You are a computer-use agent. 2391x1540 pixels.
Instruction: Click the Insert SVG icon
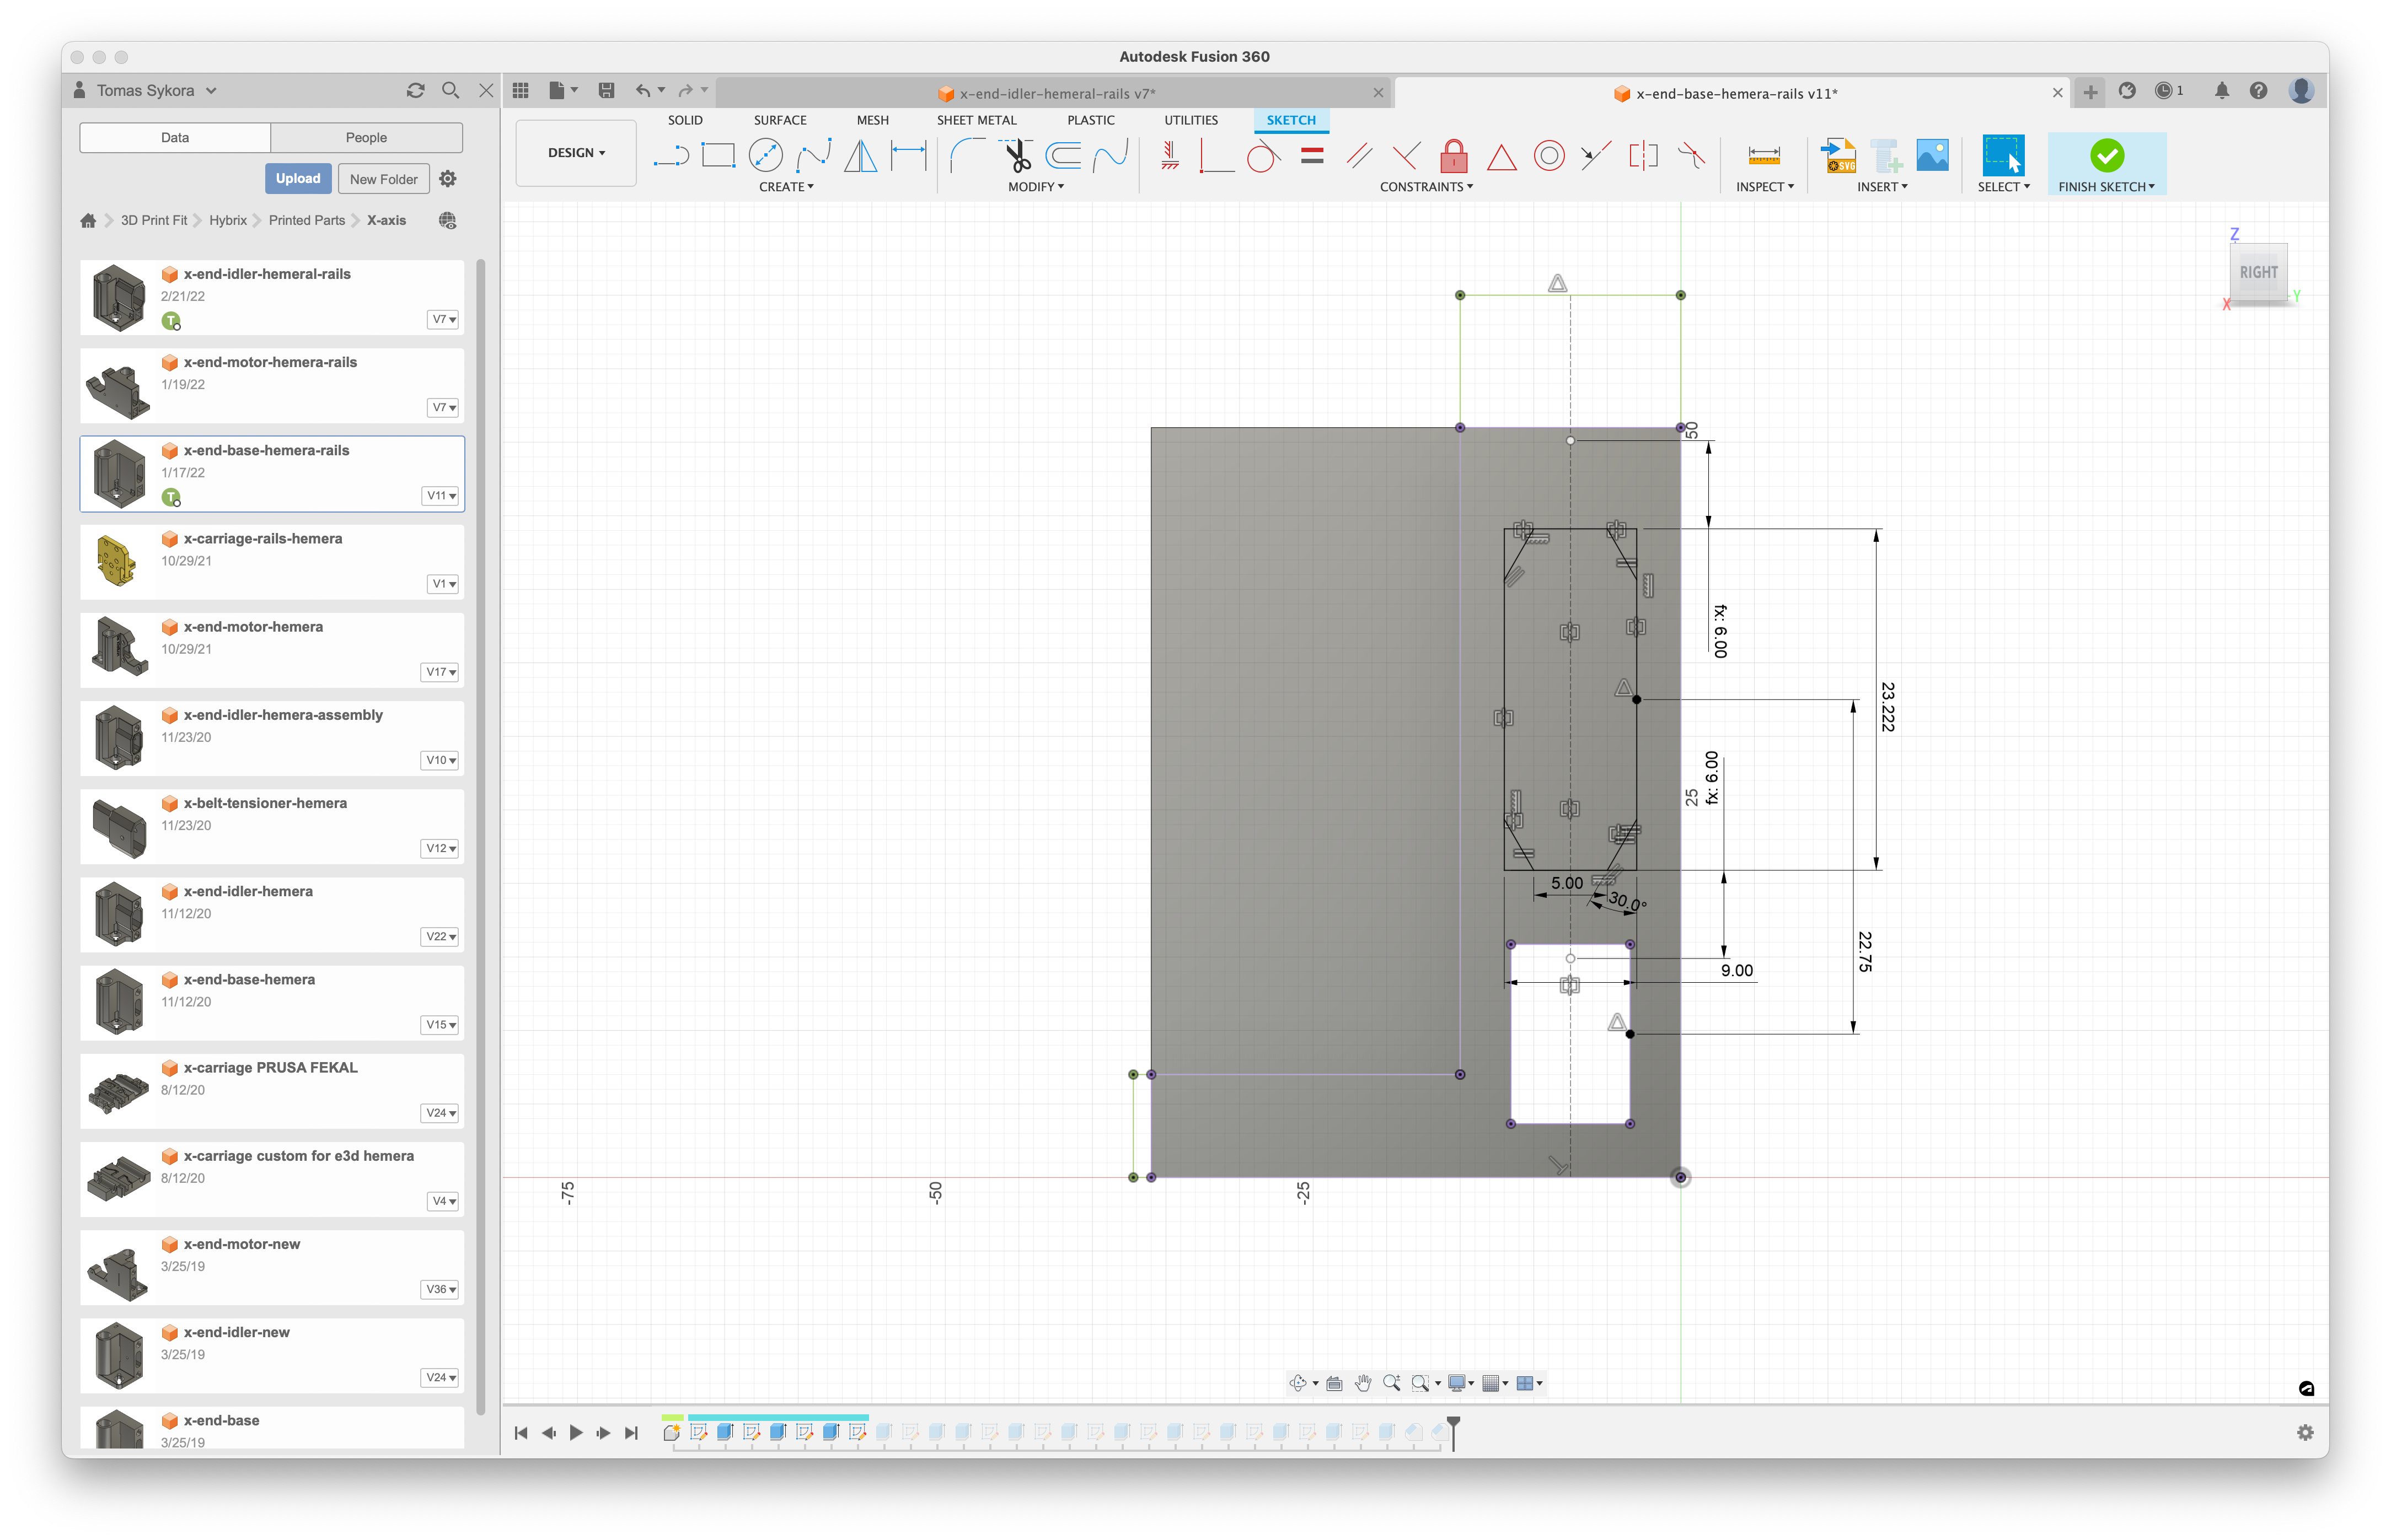click(1838, 156)
